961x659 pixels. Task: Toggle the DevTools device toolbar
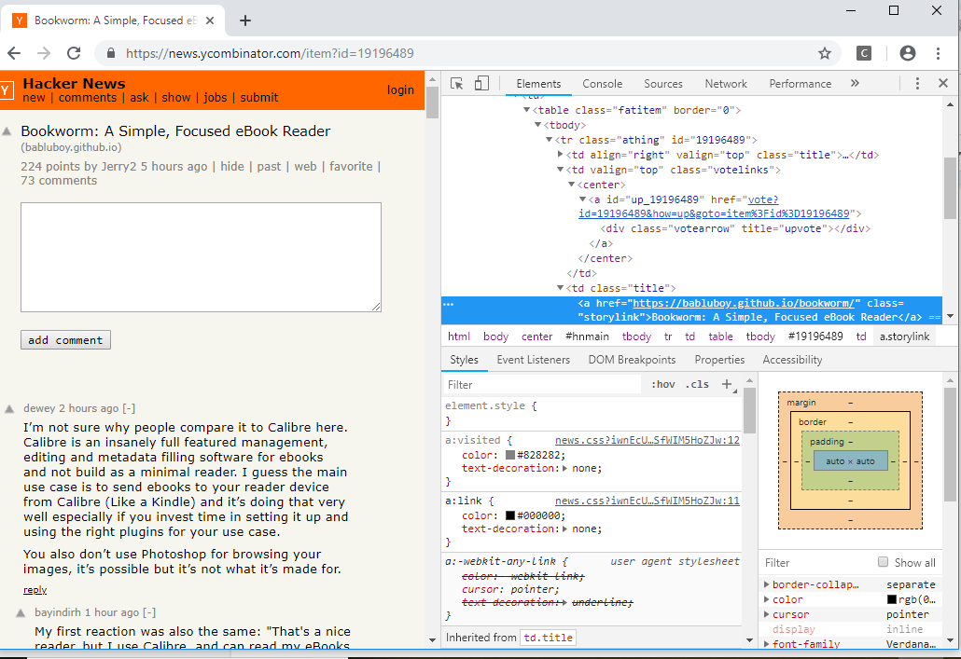(x=481, y=83)
